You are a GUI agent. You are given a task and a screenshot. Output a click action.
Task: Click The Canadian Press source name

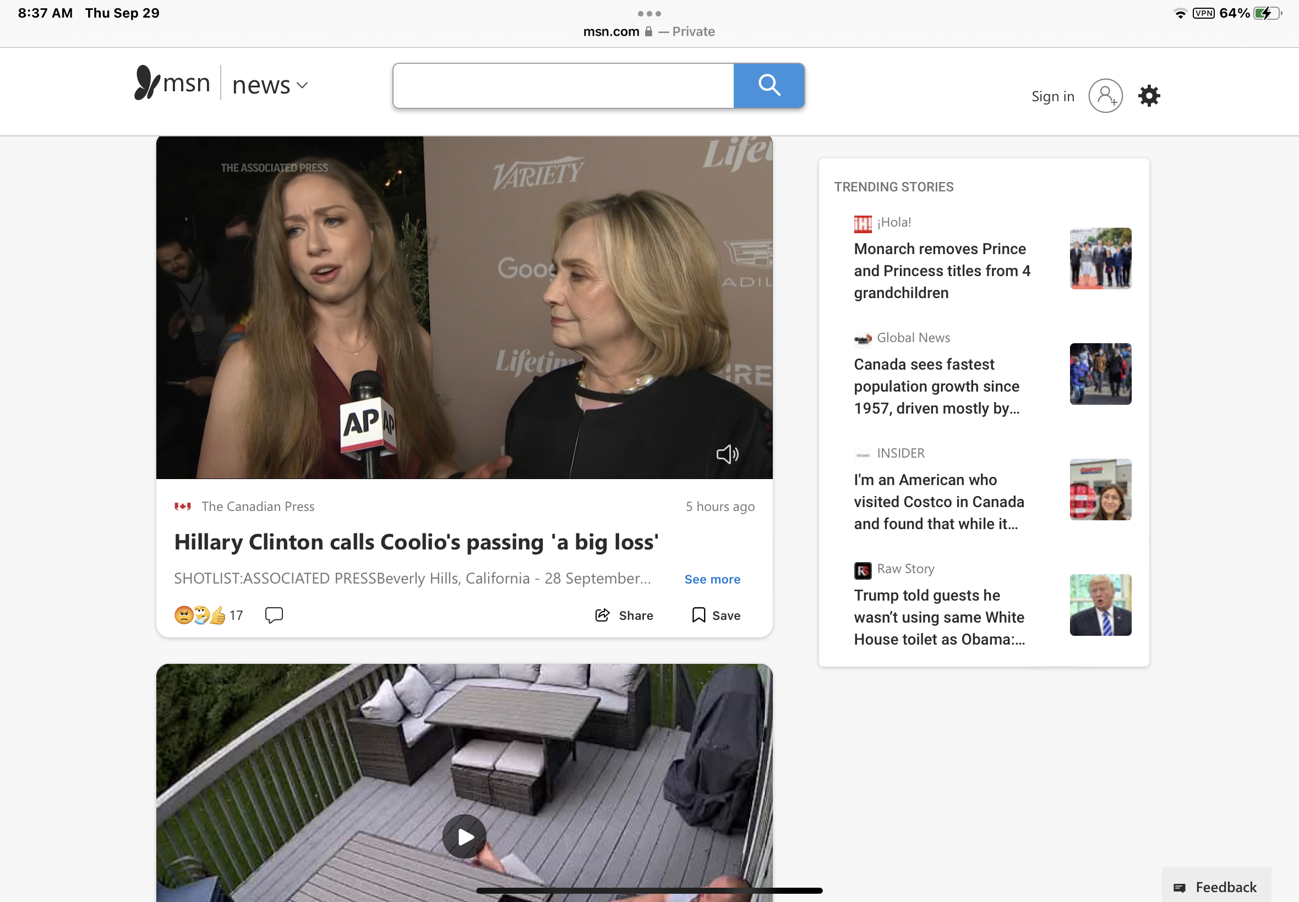tap(258, 507)
